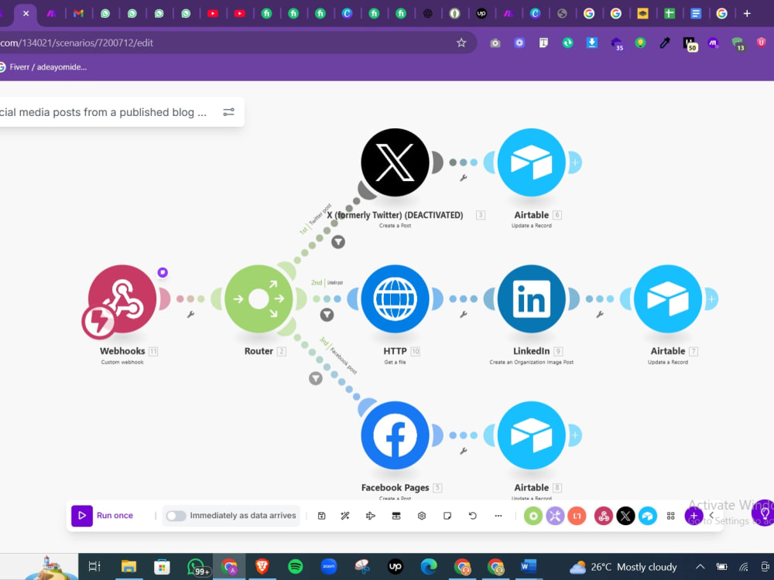774x580 pixels.
Task: Open the three-dot more menu in the toolbar
Action: tap(498, 516)
